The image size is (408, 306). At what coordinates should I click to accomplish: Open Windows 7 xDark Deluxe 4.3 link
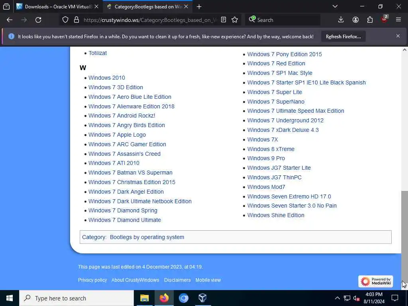tap(283, 130)
